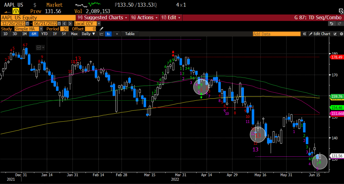
Task: Select the 1D range tab
Action: 5,34
